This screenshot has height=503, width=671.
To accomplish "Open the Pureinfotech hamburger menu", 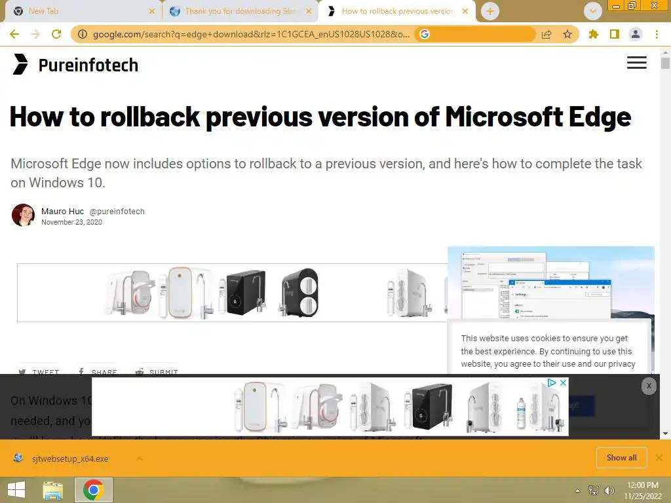I will coord(637,63).
